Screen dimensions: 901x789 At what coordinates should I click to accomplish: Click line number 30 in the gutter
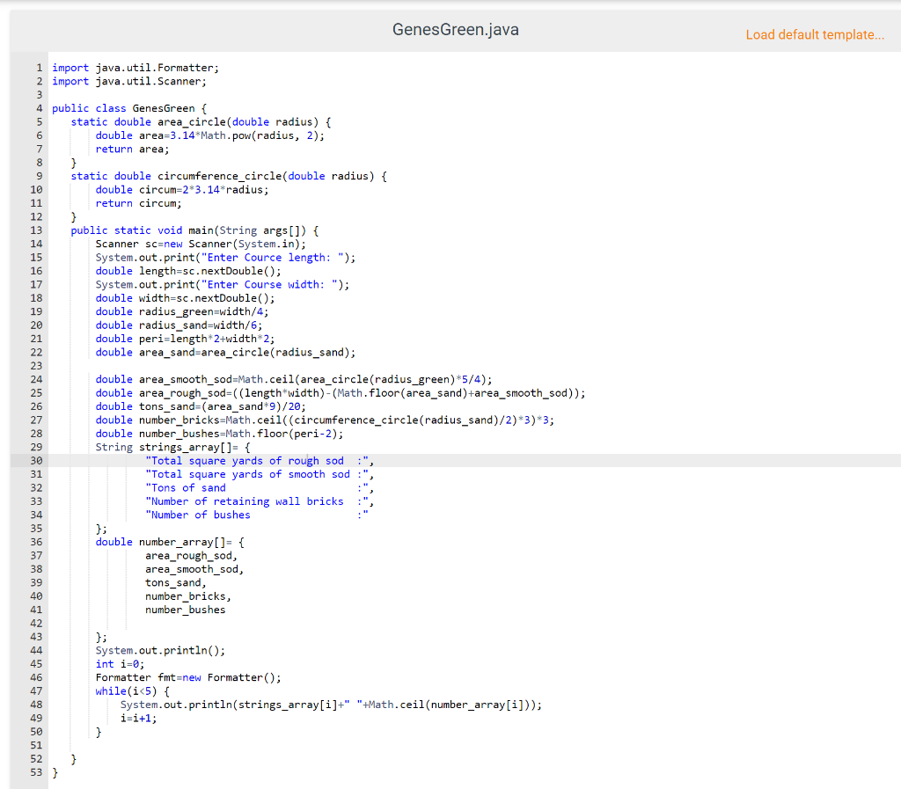[36, 461]
